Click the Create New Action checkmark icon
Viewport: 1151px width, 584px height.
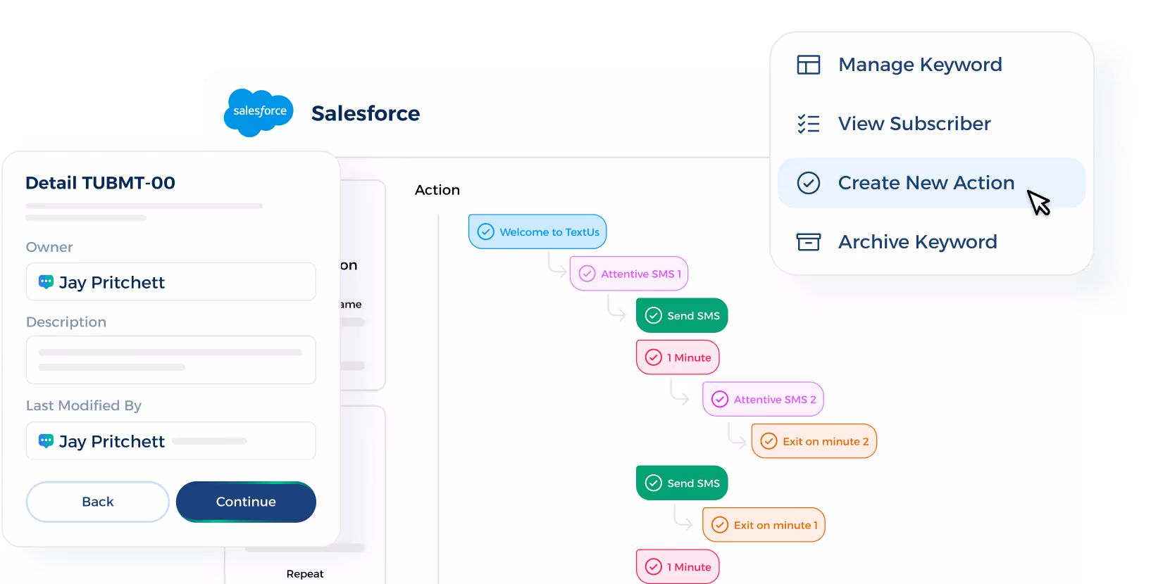[808, 183]
